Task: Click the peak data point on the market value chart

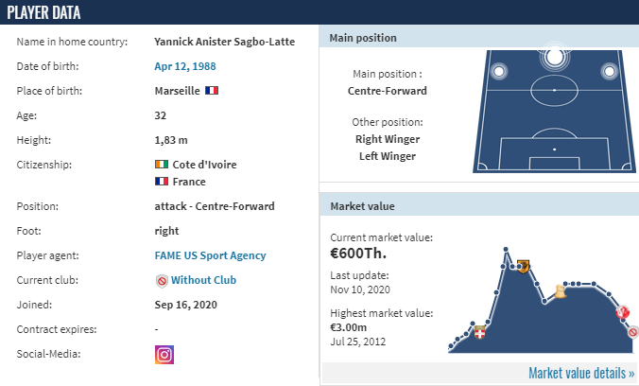Action: pyautogui.click(x=506, y=249)
